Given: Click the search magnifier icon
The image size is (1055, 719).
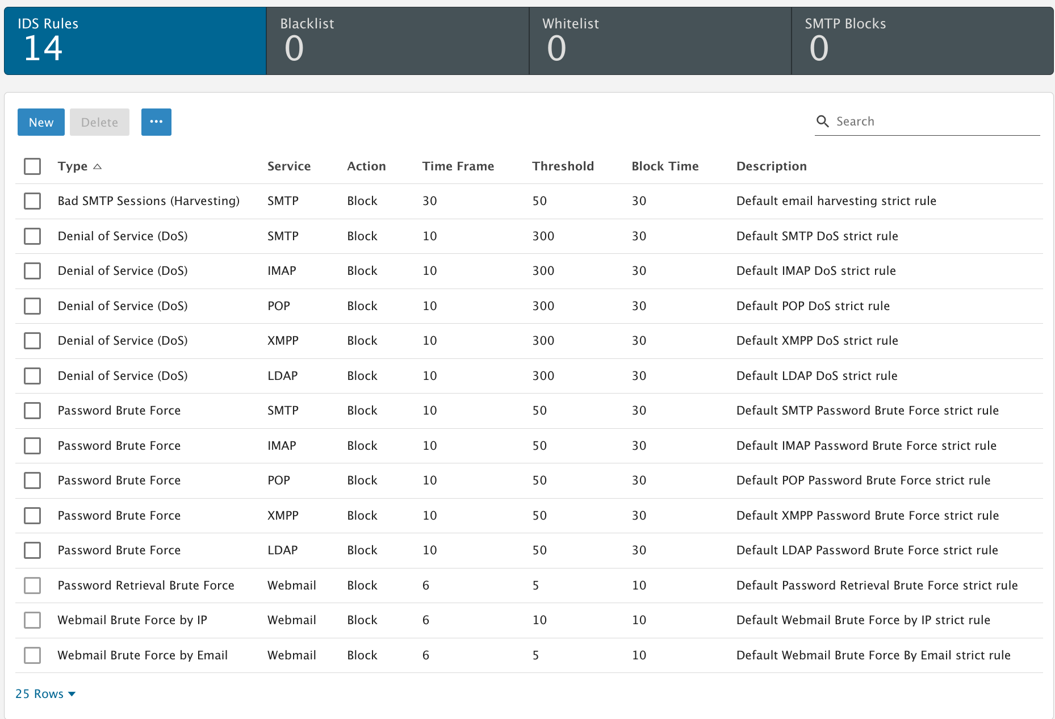Looking at the screenshot, I should tap(822, 122).
